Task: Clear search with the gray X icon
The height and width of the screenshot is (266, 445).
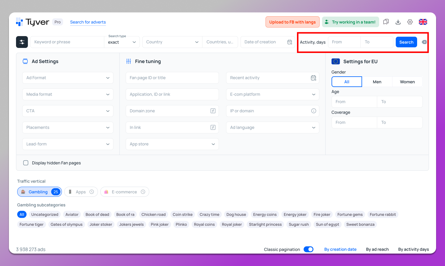Action: [424, 42]
